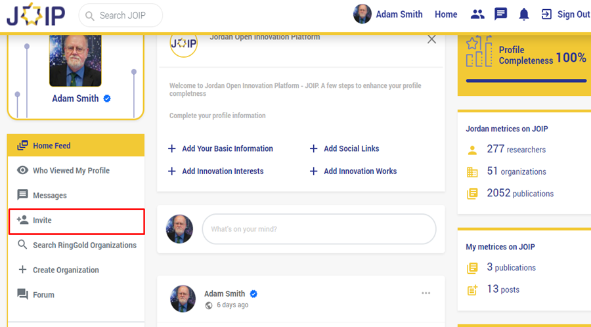This screenshot has height=327, width=591.
Task: Click the JOIP logo
Action: 35,14
